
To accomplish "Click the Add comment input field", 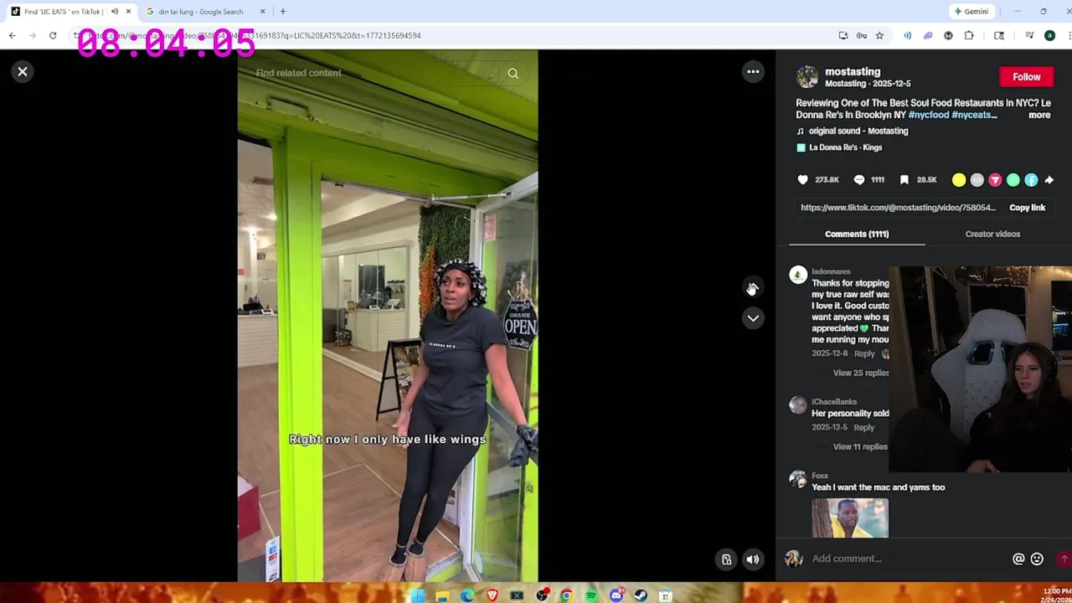I will (x=908, y=559).
